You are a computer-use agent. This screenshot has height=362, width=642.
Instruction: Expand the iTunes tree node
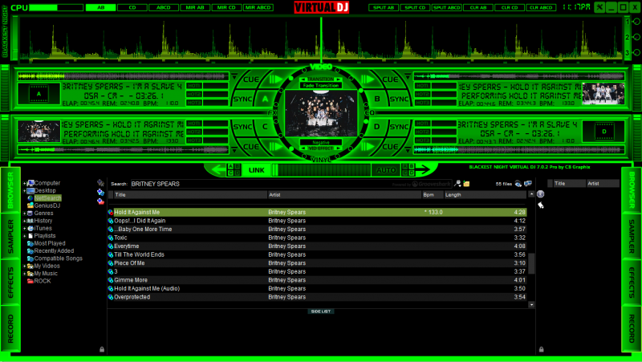click(25, 229)
